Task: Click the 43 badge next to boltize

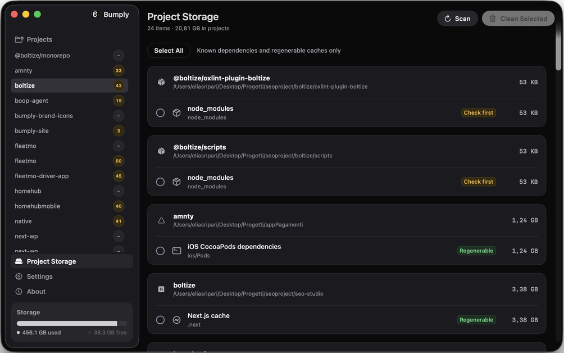Action: 119,85
